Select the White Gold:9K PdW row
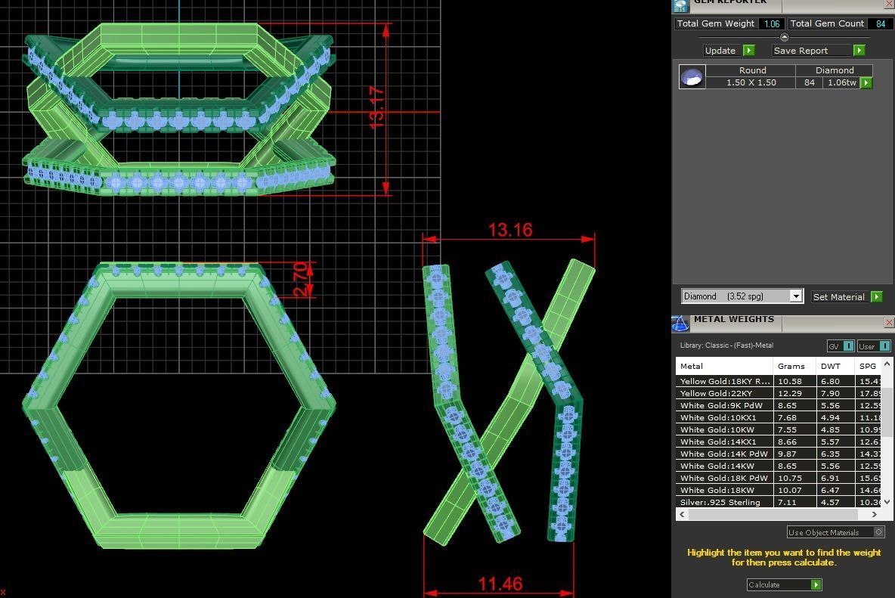This screenshot has width=895, height=598. coord(779,405)
